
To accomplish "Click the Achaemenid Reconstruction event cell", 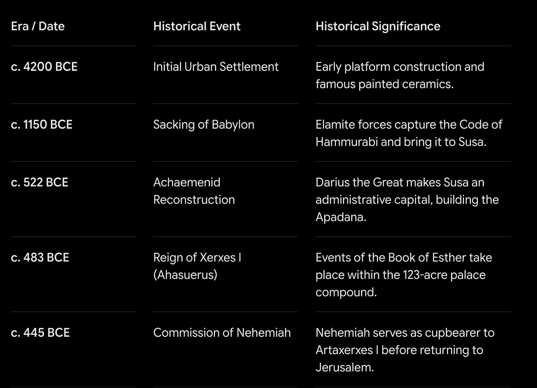I will (194, 191).
